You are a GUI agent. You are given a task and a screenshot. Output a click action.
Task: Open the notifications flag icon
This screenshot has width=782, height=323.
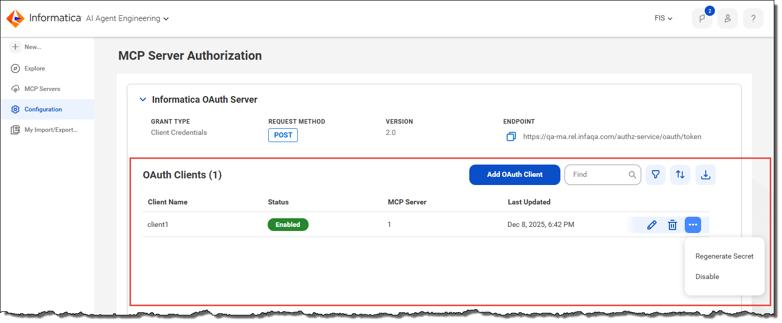[x=702, y=18]
